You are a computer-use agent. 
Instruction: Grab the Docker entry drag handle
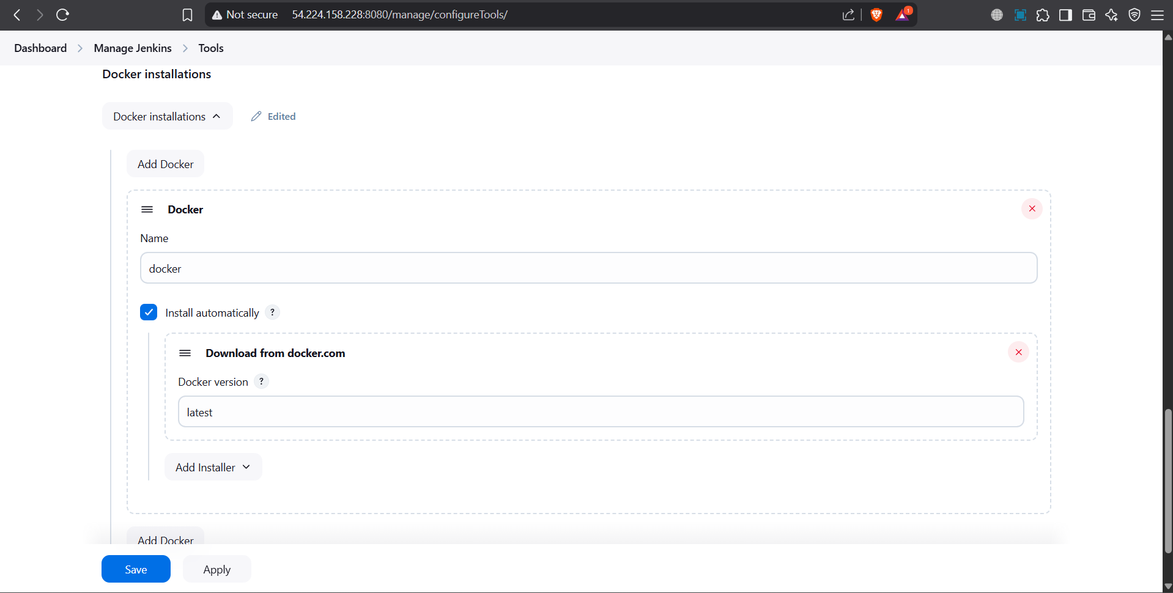tap(147, 209)
